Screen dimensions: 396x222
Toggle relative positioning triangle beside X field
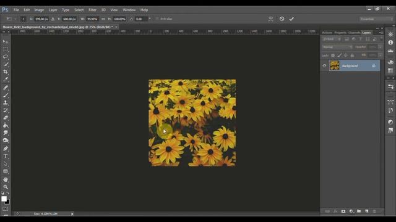tap(53, 19)
